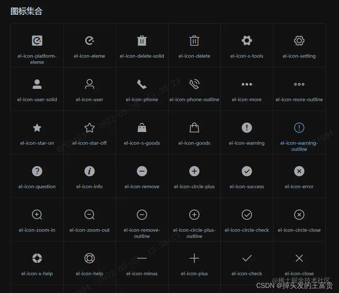Screen dimensions: 339x293
Task: Click the "el-icon-s-help" label text
Action: point(37,273)
